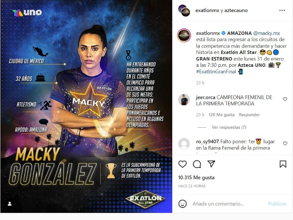
Task: Open the emoji picker smiley icon
Action: [182, 204]
